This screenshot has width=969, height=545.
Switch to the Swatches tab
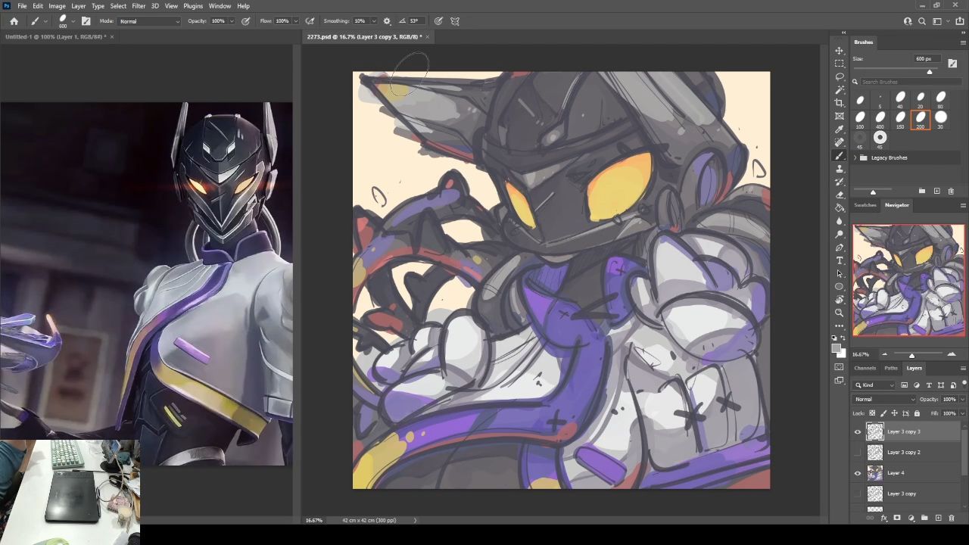click(x=865, y=205)
